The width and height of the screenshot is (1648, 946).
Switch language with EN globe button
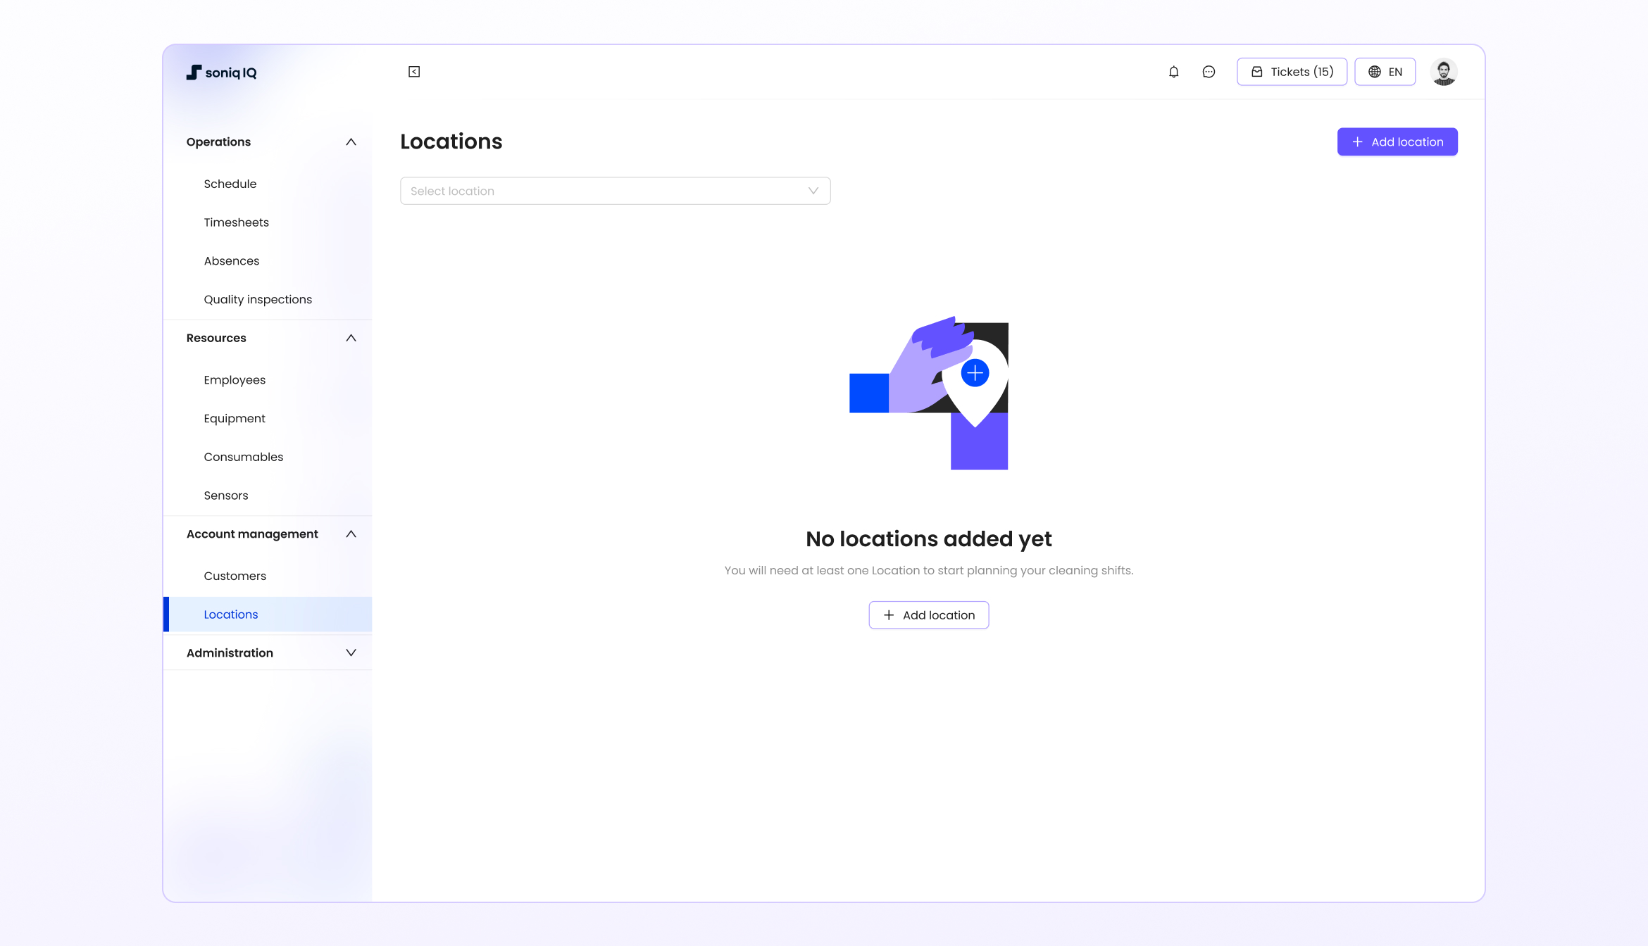pyautogui.click(x=1385, y=72)
